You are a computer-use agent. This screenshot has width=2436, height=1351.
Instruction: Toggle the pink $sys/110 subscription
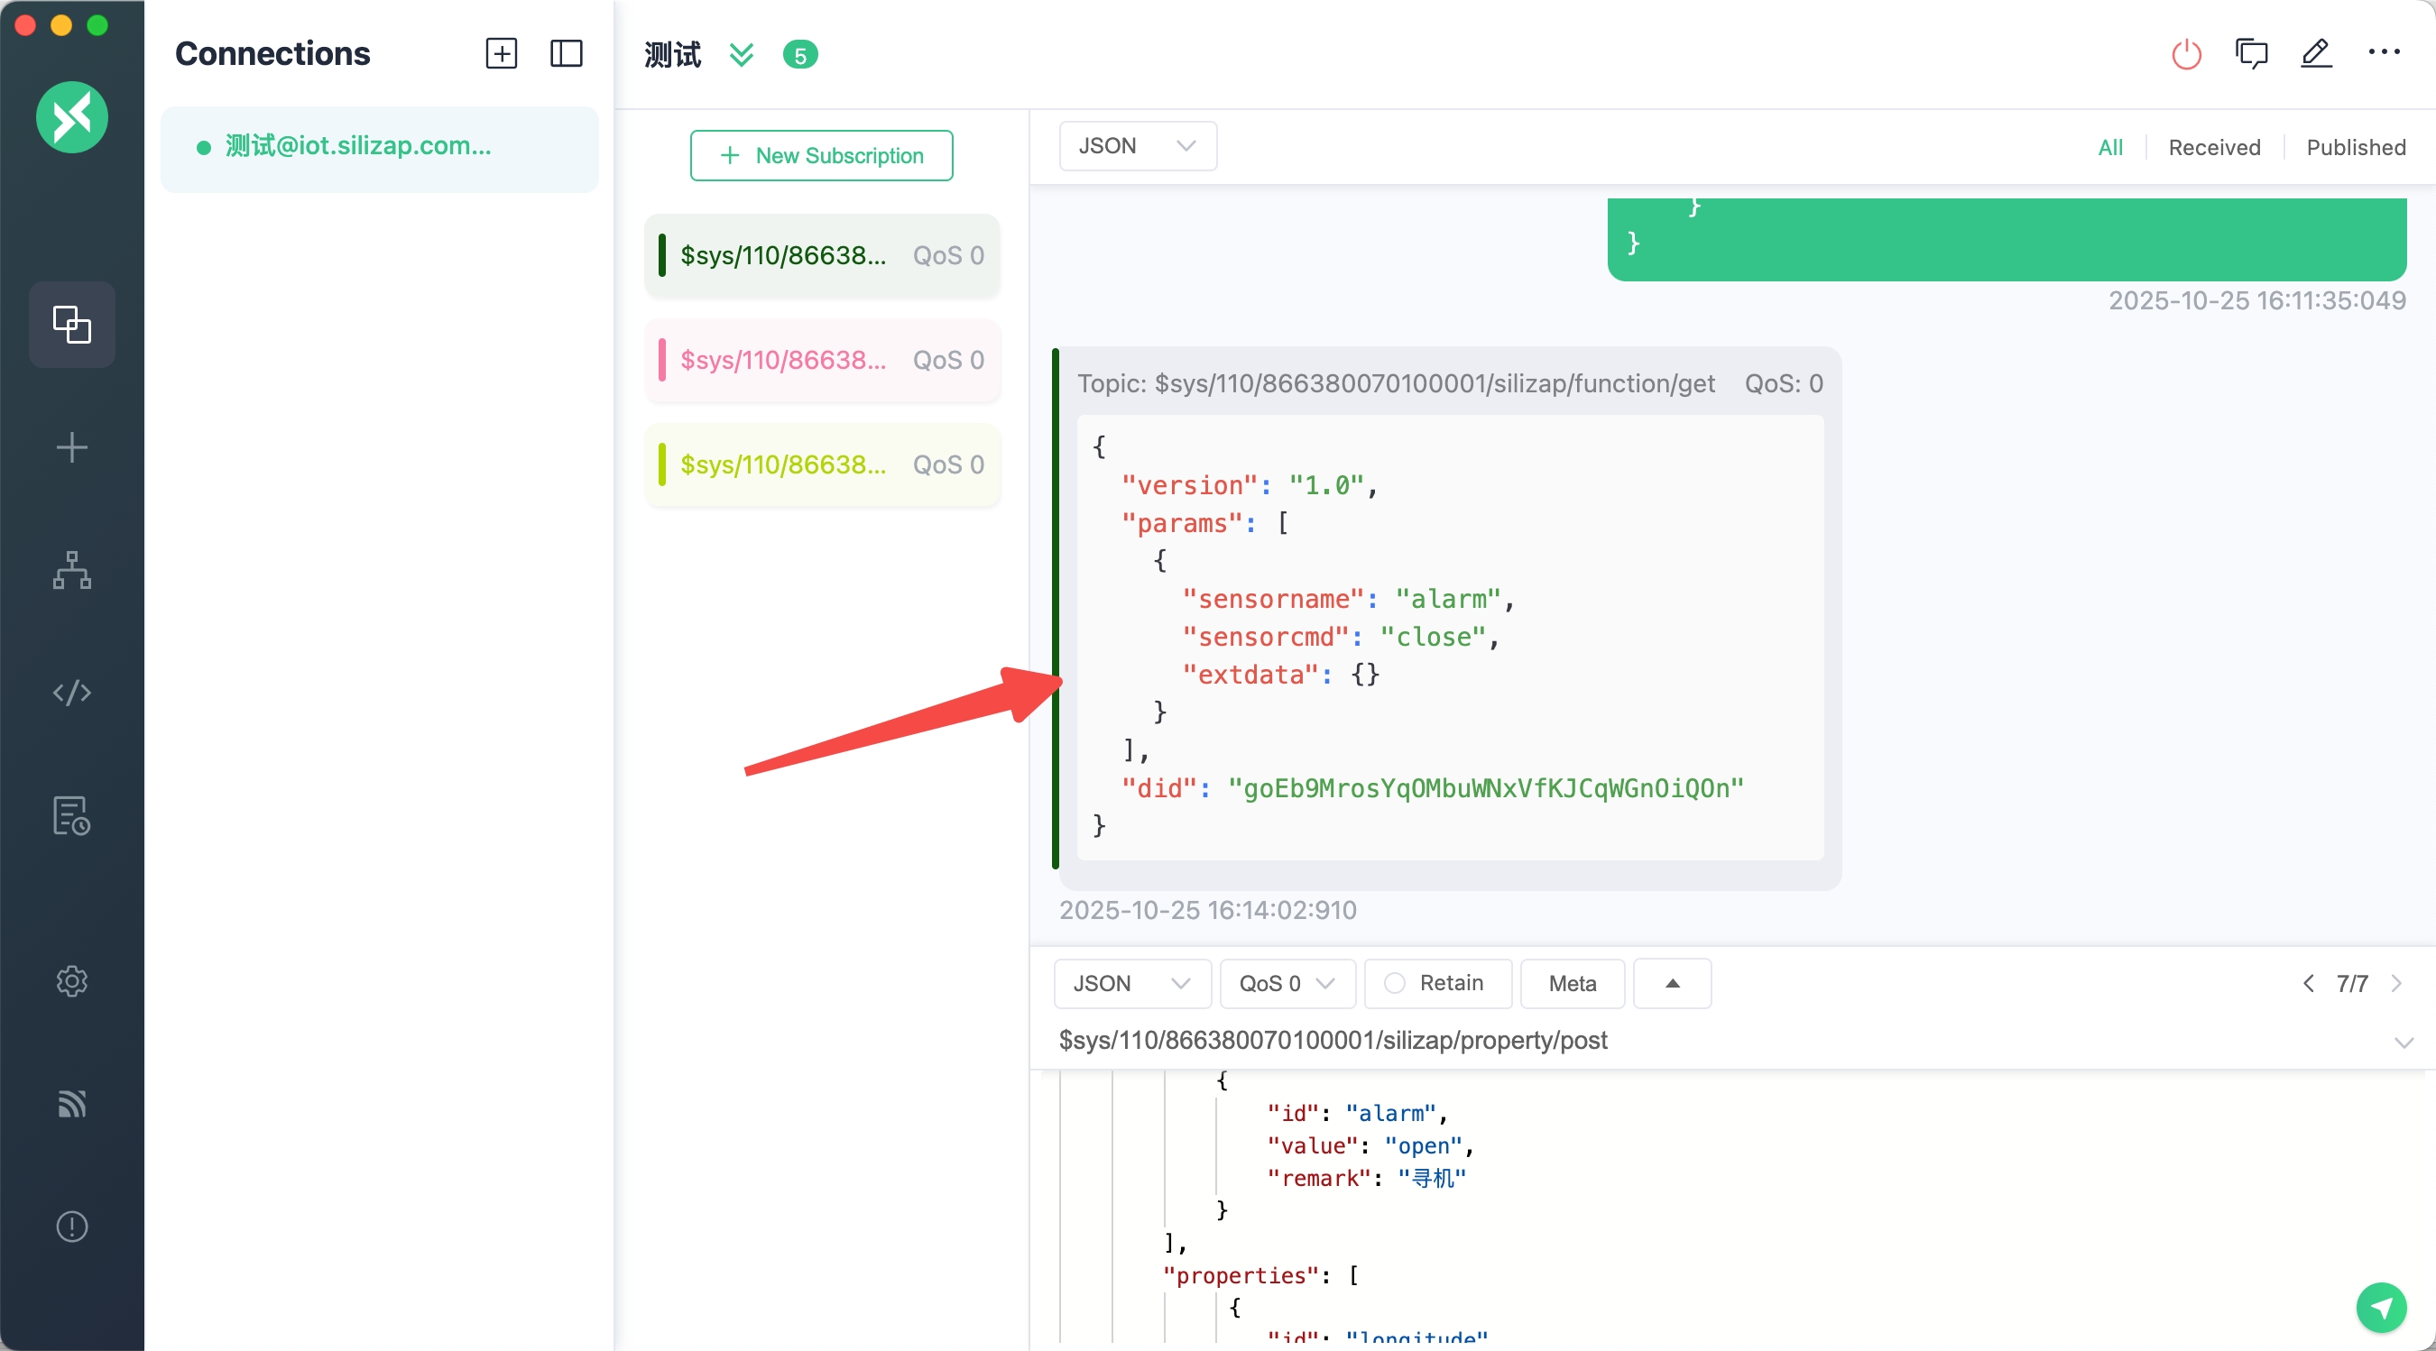[x=822, y=360]
